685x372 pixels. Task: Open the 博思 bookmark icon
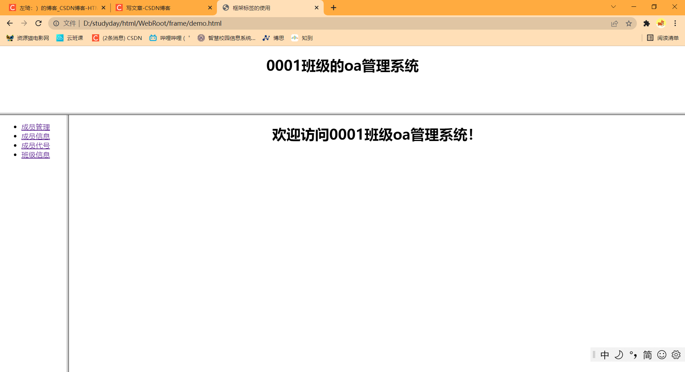(266, 38)
